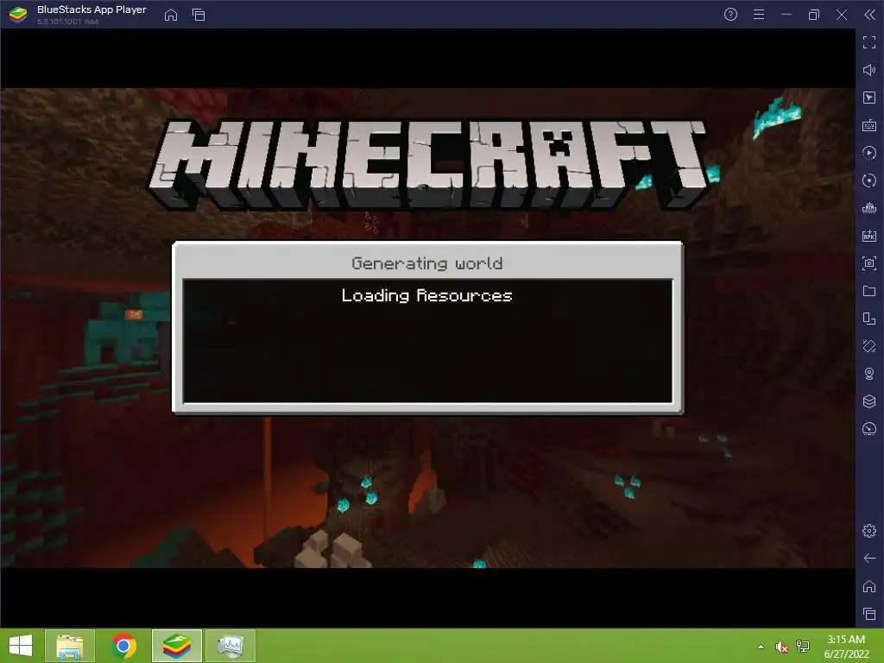
Task: Open the Windows Start button
Action: pyautogui.click(x=21, y=646)
